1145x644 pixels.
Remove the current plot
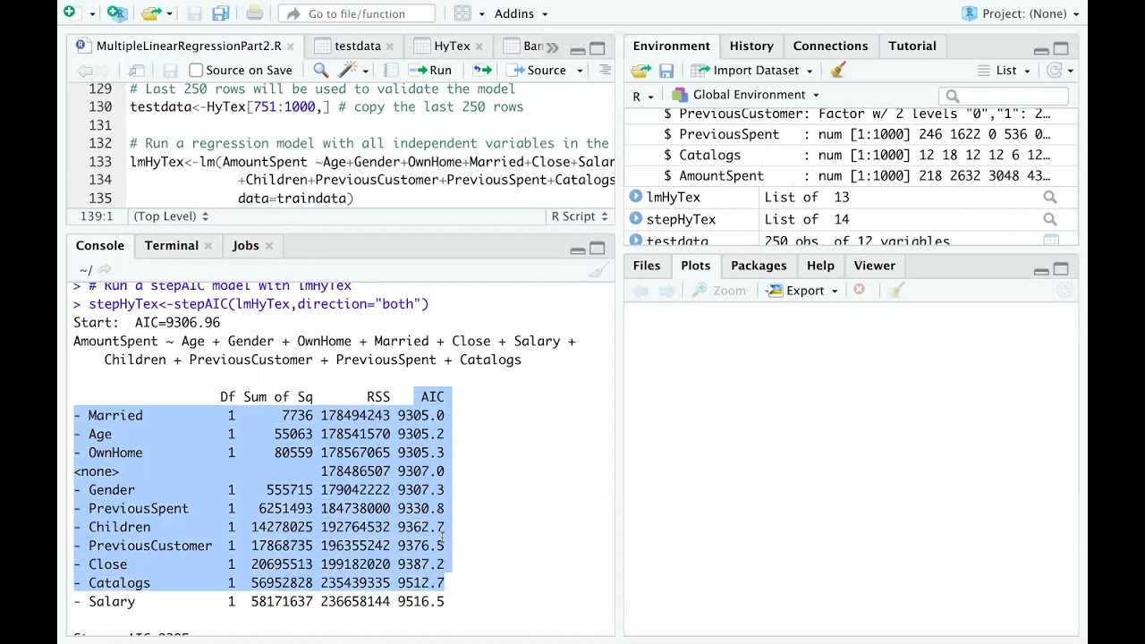pyautogui.click(x=859, y=290)
